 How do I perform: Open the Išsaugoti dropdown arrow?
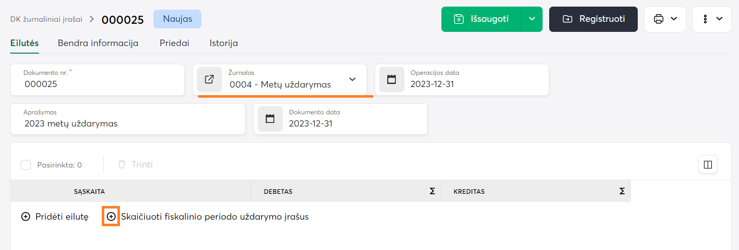(x=531, y=19)
